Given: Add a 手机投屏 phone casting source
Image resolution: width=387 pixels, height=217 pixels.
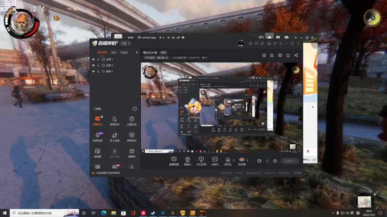Looking at the screenshot, I should pyautogui.click(x=201, y=161).
